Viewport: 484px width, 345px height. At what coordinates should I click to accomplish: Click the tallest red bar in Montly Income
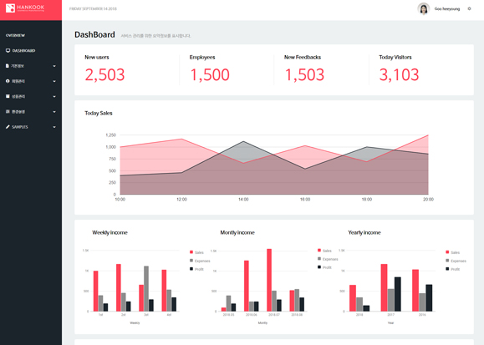pyautogui.click(x=269, y=280)
